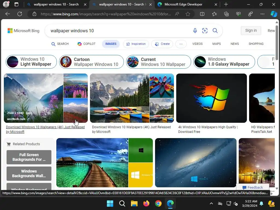The image size is (280, 210).
Task: Open 4k Windows 10 Wallpapers High Quality link
Action: pyautogui.click(x=208, y=129)
